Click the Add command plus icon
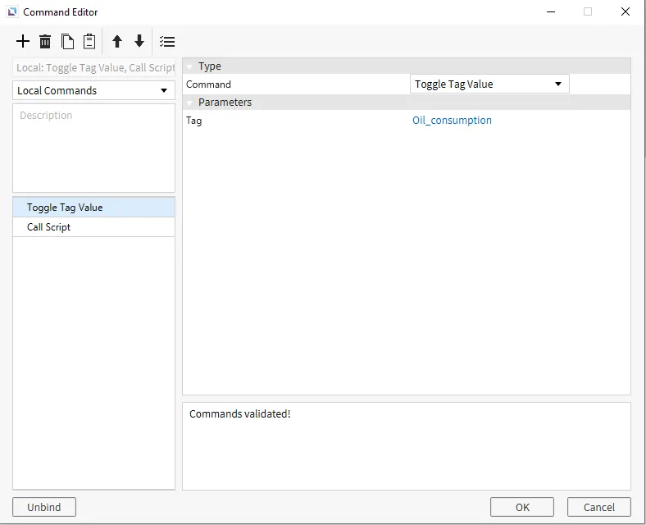The height and width of the screenshot is (525, 646). click(23, 42)
